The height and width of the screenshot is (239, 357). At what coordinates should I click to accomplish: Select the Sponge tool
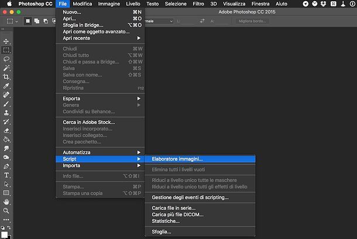[x=6, y=157]
